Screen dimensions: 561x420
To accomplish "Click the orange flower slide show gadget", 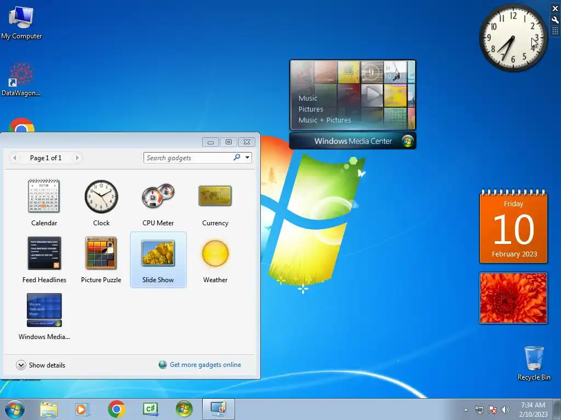I will tap(513, 298).
